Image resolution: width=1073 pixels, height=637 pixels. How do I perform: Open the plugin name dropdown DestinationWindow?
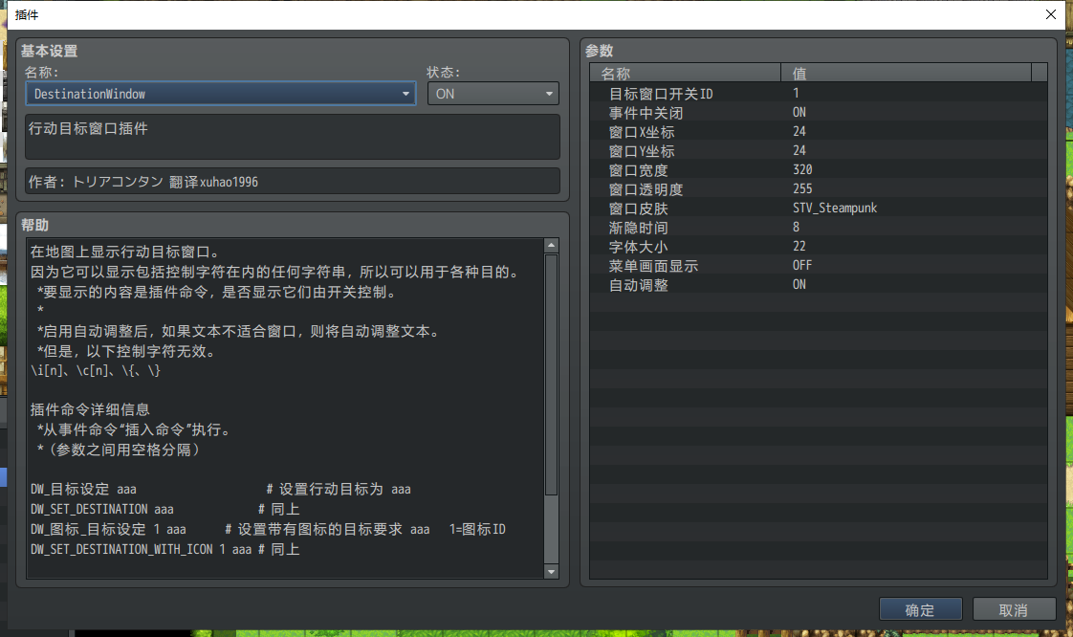[x=220, y=94]
